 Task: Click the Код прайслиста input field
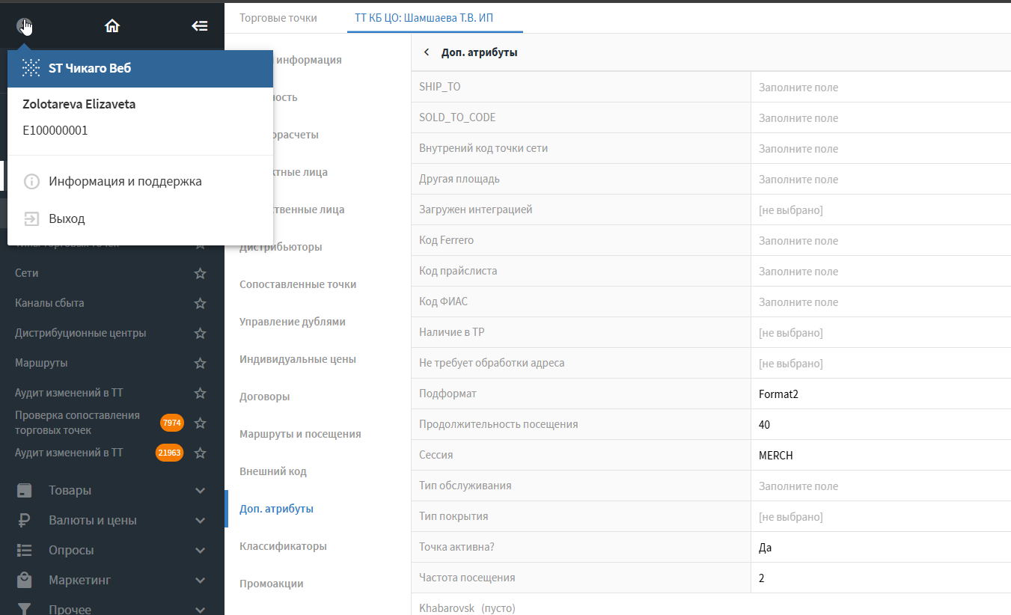(x=881, y=272)
